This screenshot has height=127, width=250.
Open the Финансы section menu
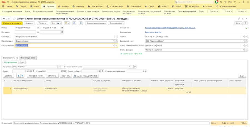(x=78, y=7)
